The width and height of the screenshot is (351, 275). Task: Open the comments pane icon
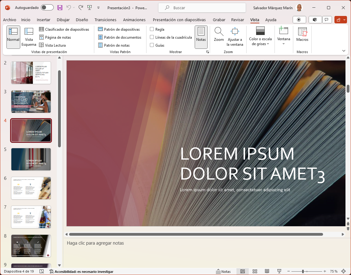327,20
